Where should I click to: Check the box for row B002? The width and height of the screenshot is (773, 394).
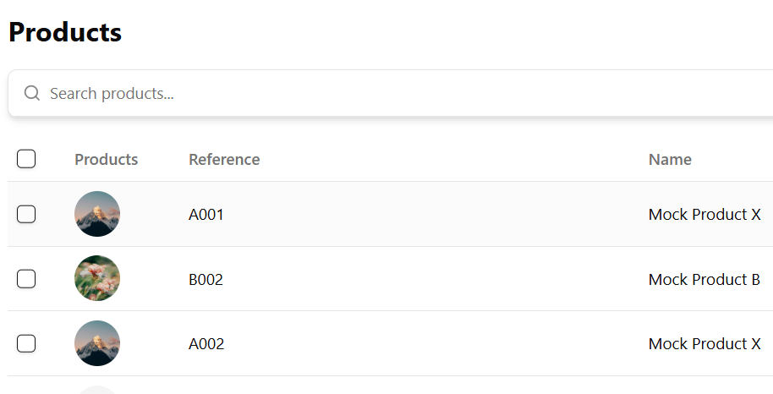26,279
